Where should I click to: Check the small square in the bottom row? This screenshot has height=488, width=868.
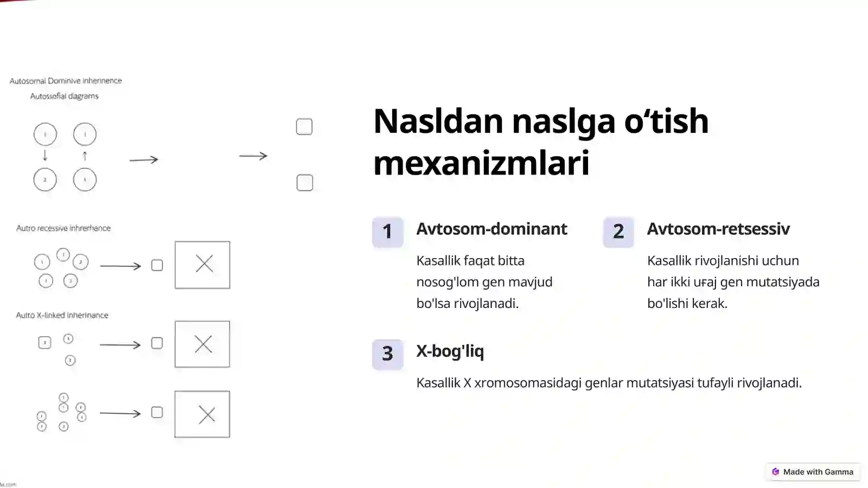[157, 413]
